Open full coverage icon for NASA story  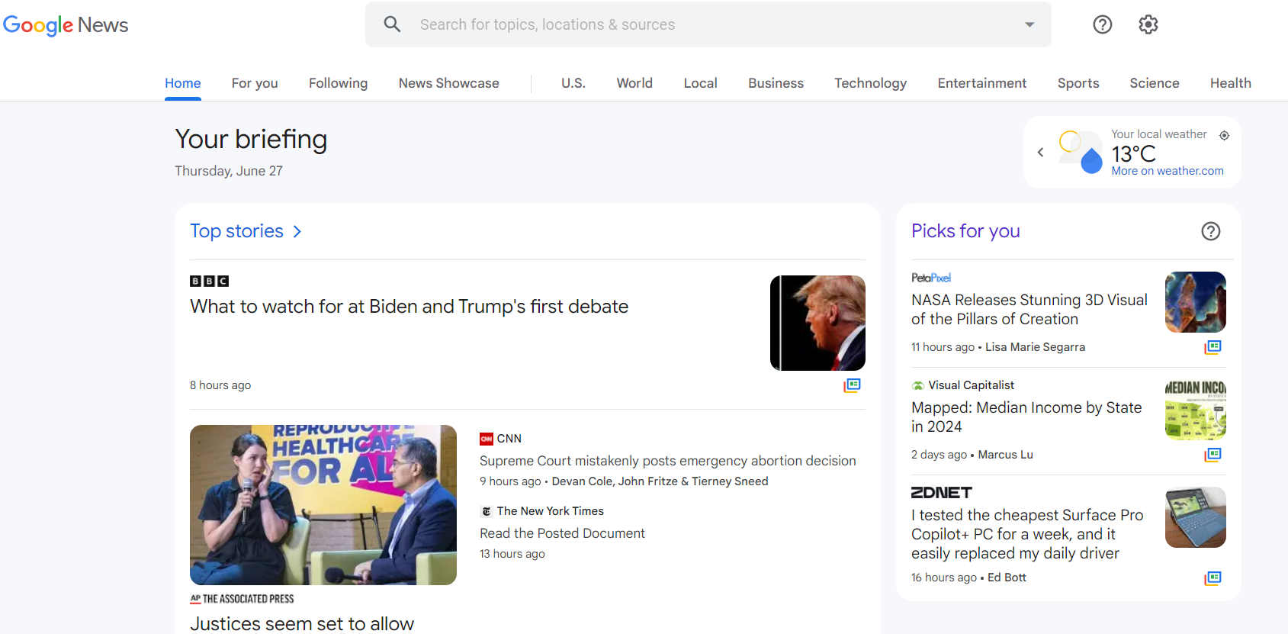coord(1213,347)
